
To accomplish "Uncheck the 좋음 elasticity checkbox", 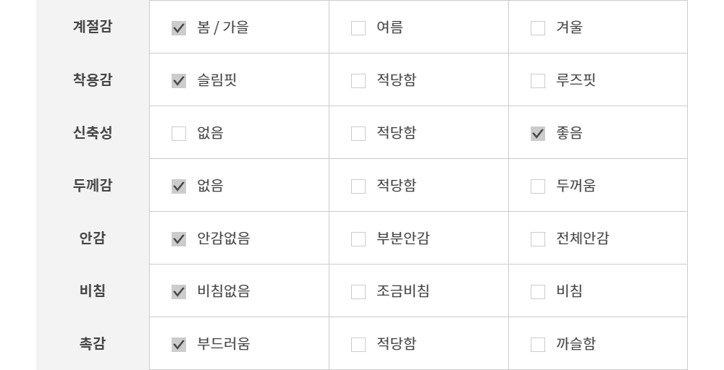I will (538, 134).
